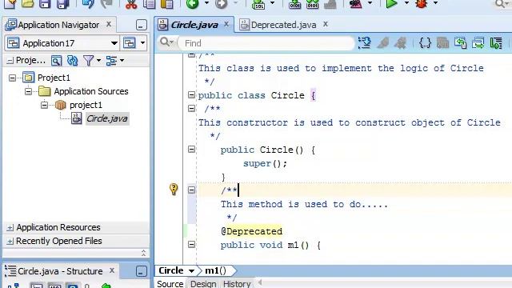The height and width of the screenshot is (288, 512).
Task: Click the Make project icon
Action: (x=295, y=4)
